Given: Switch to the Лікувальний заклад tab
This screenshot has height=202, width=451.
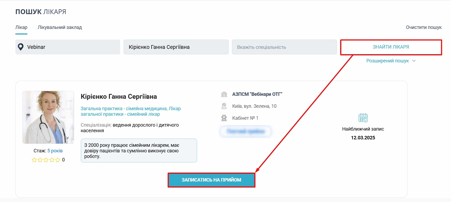Looking at the screenshot, I should pyautogui.click(x=60, y=27).
